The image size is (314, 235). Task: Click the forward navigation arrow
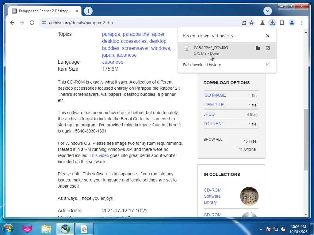pos(22,23)
